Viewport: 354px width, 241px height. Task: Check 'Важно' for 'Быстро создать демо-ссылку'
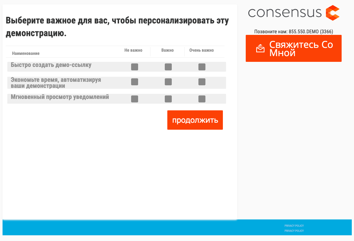(x=168, y=67)
